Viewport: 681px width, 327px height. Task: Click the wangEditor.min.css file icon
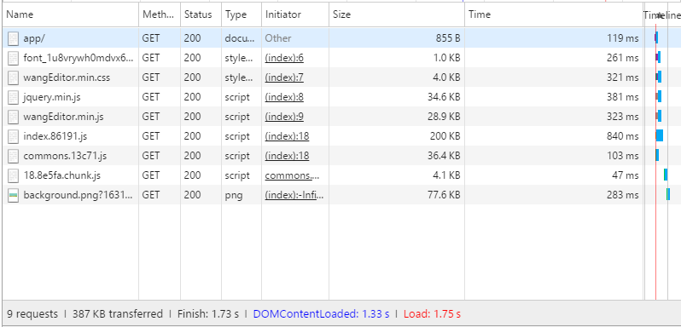13,77
